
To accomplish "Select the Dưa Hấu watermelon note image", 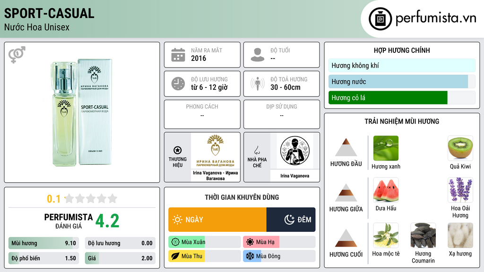I will click(x=386, y=190).
